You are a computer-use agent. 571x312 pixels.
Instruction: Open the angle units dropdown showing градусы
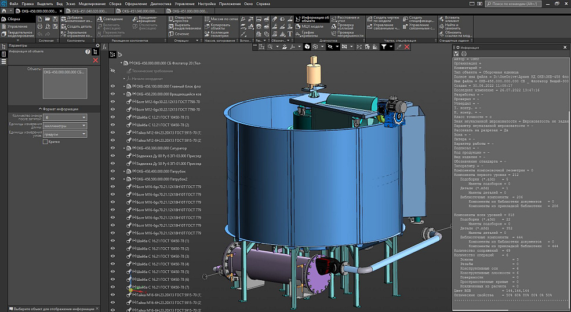[64, 134]
